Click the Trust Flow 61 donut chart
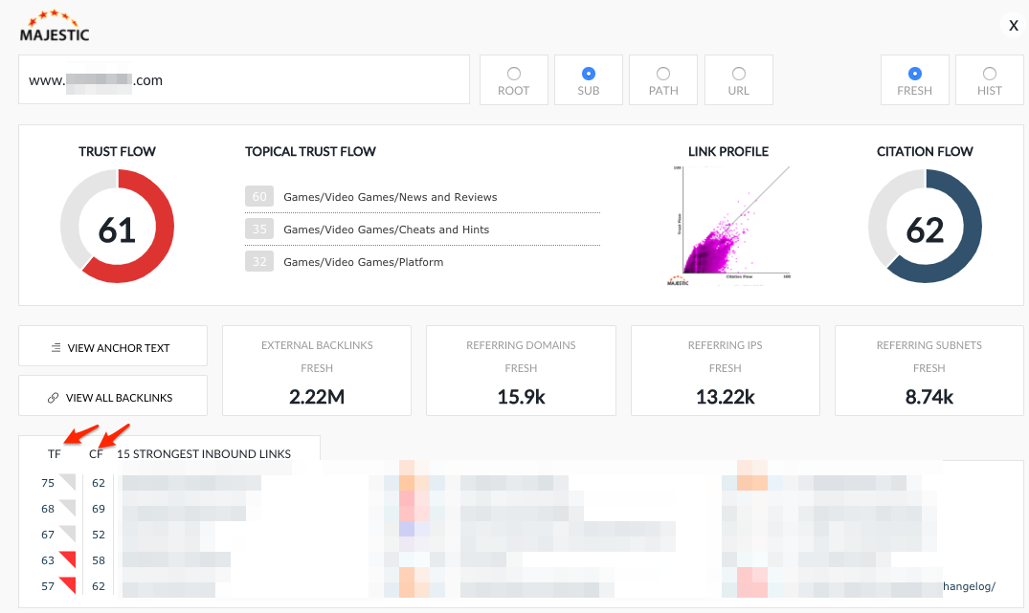The height and width of the screenshot is (613, 1029). [x=117, y=227]
